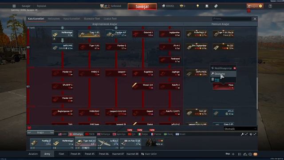Switch to the Coastal fleet tab
Screen dimensions: 284x160
point(110,19)
